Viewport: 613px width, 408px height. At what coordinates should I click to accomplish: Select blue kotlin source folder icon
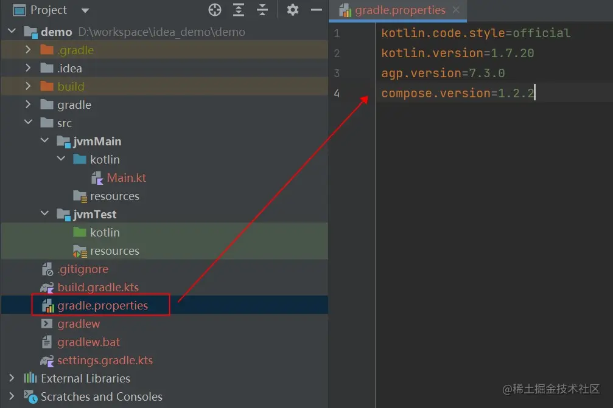(80, 159)
